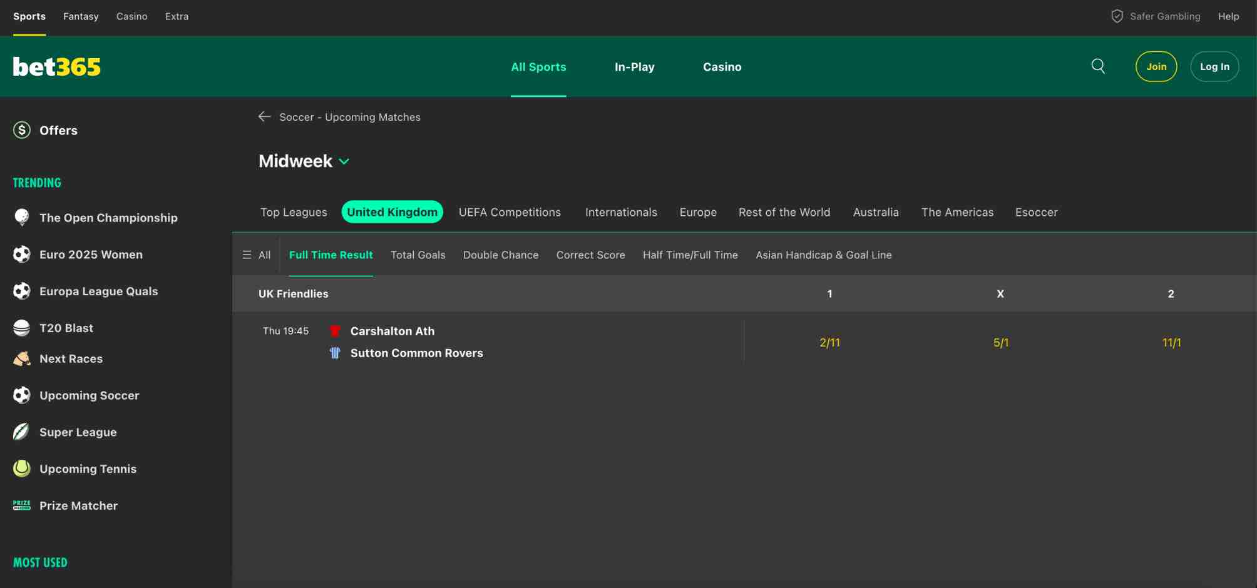
Task: Select the Esoccer filter
Action: pyautogui.click(x=1036, y=212)
